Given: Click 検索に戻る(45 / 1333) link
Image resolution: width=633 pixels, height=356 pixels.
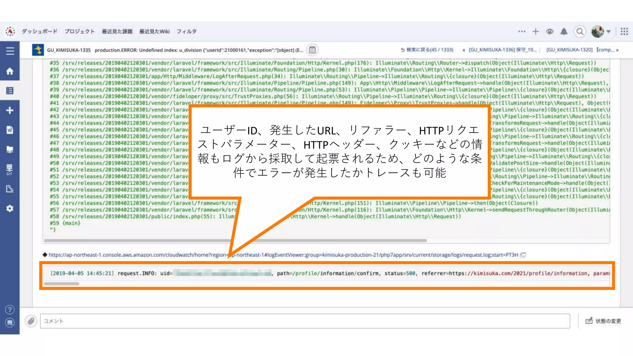Looking at the screenshot, I should coord(427,50).
